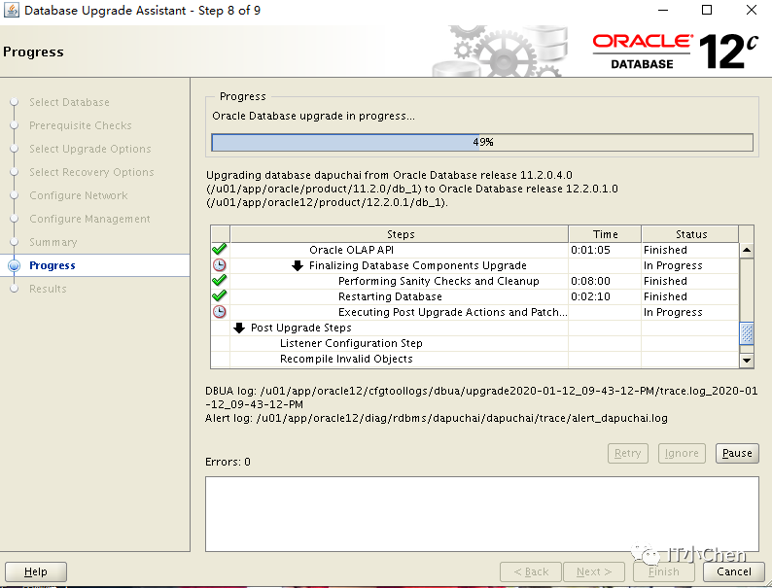Open Help
The width and height of the screenshot is (772, 588).
pyautogui.click(x=36, y=571)
